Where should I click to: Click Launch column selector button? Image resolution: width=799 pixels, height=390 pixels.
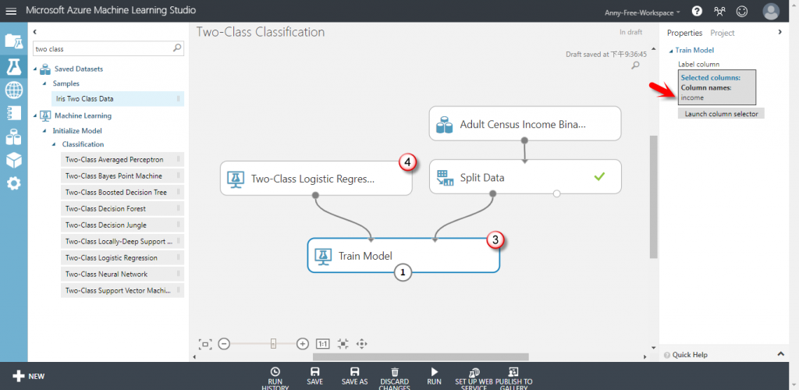point(721,114)
